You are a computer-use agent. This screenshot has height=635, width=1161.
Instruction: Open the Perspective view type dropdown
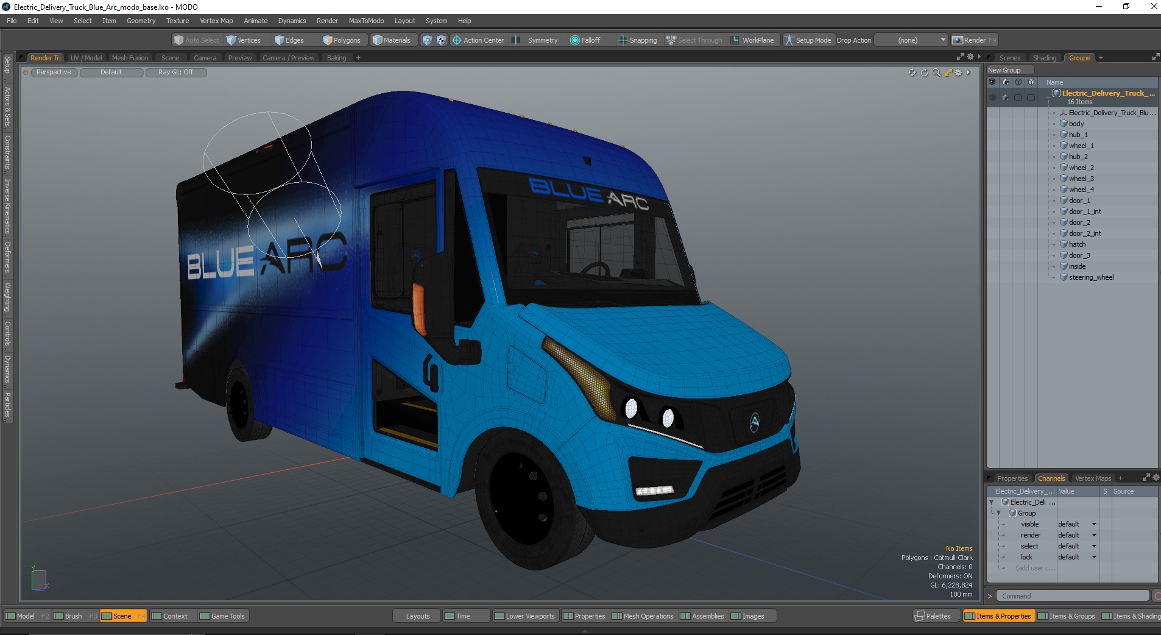tap(54, 72)
